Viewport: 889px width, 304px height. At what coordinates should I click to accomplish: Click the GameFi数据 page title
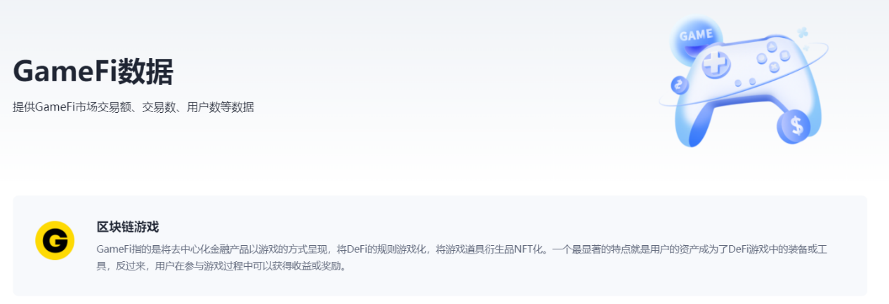(x=93, y=71)
